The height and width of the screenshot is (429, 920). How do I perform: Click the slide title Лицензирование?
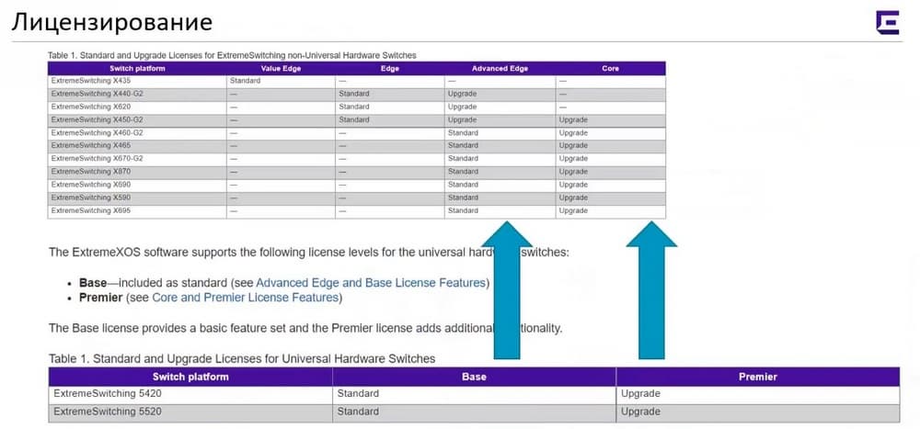(111, 22)
